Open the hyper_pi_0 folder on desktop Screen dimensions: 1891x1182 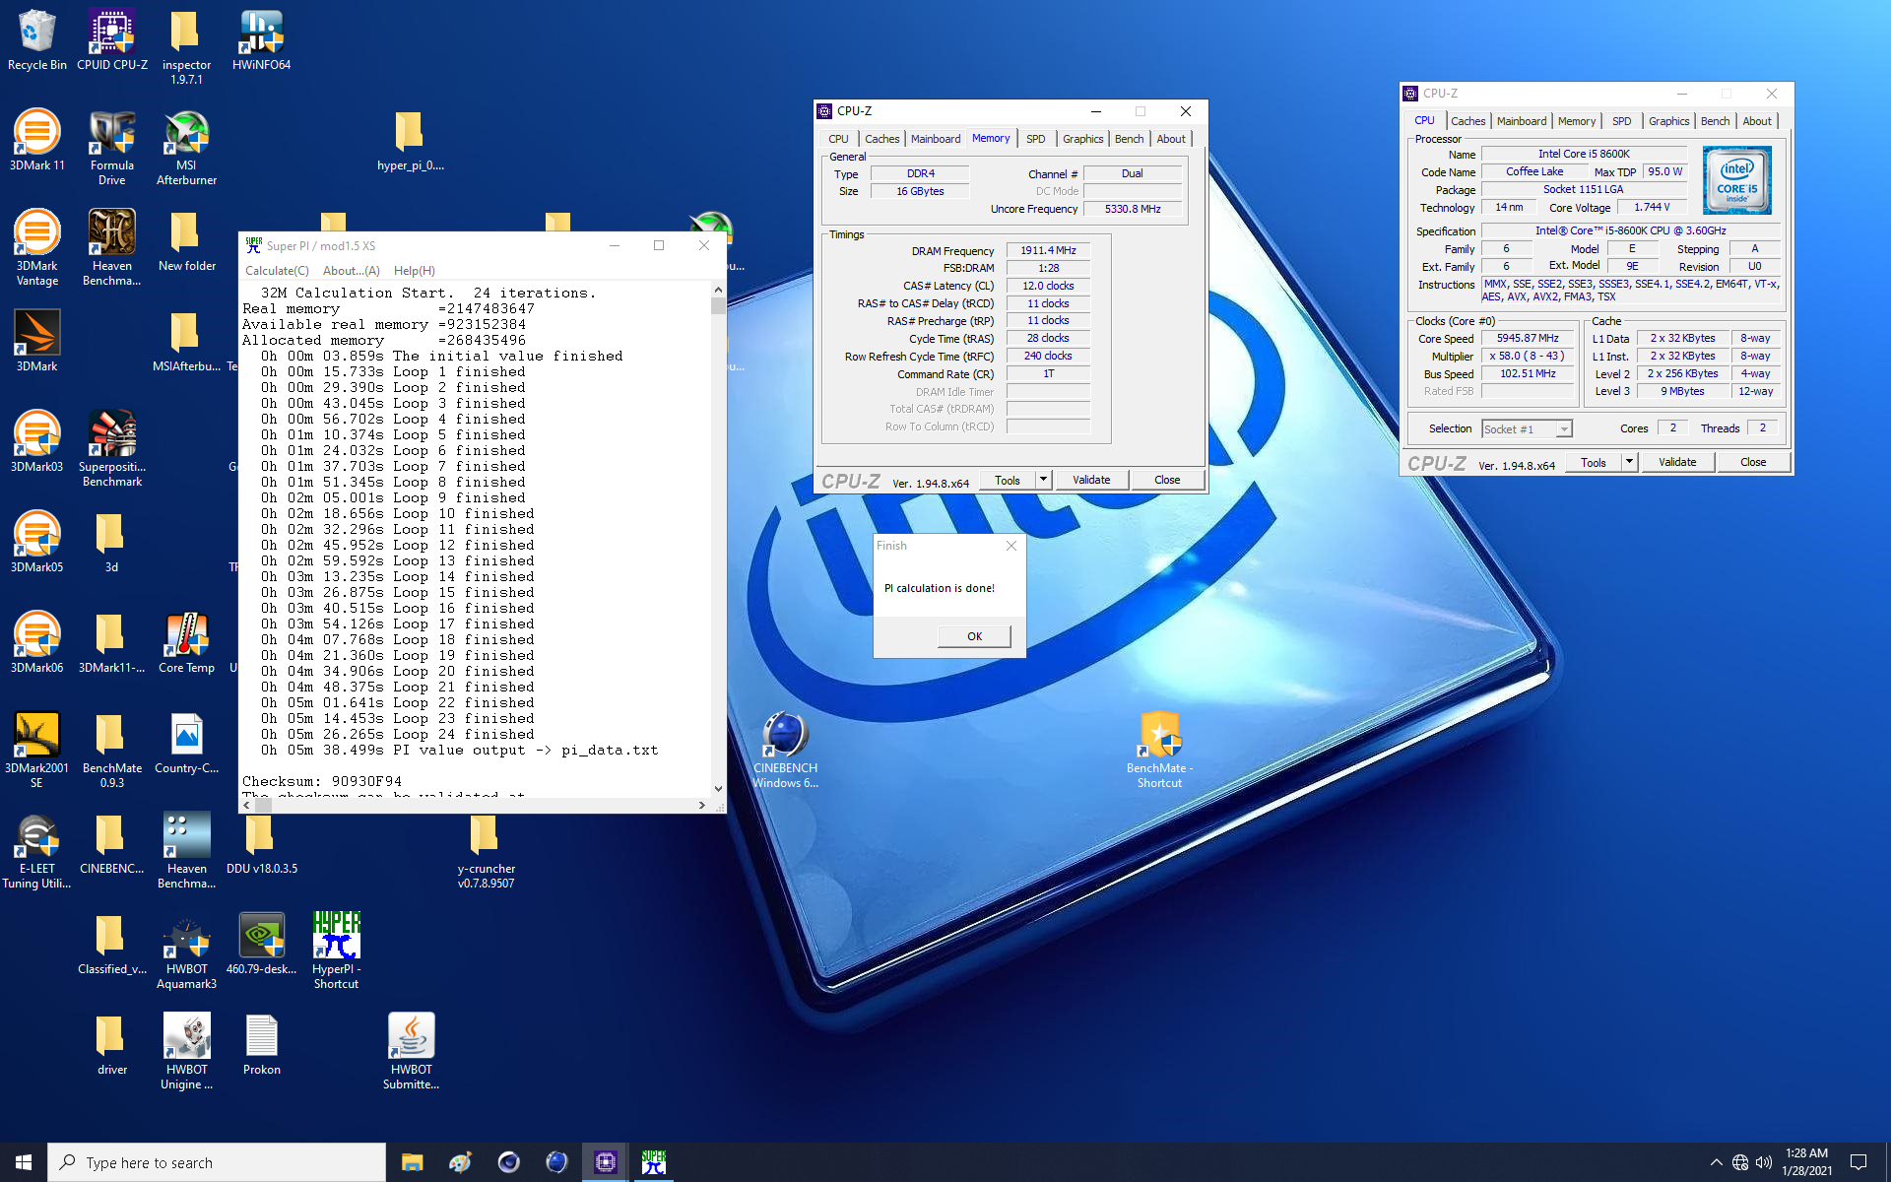point(411,140)
